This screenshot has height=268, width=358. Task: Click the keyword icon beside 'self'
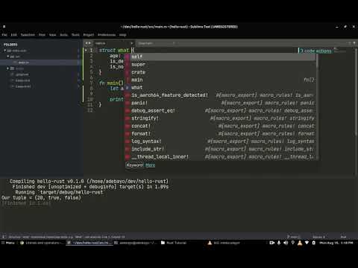(x=128, y=57)
